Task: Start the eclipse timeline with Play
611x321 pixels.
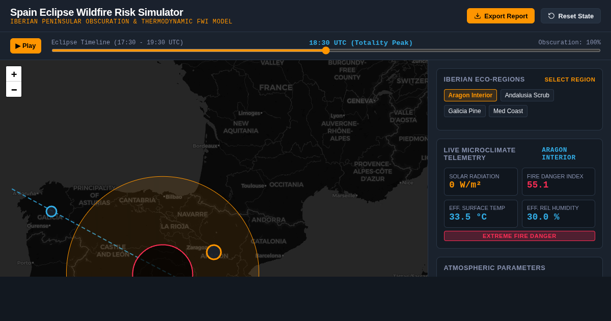Action: pyautogui.click(x=25, y=46)
